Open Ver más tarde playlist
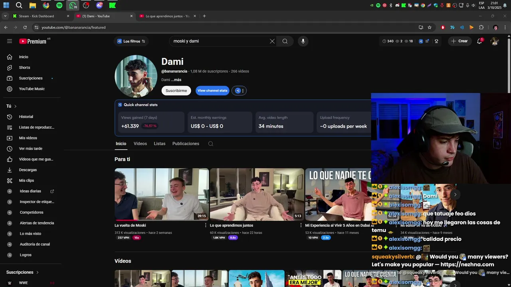Viewport: 511px width, 287px height. (x=30, y=149)
